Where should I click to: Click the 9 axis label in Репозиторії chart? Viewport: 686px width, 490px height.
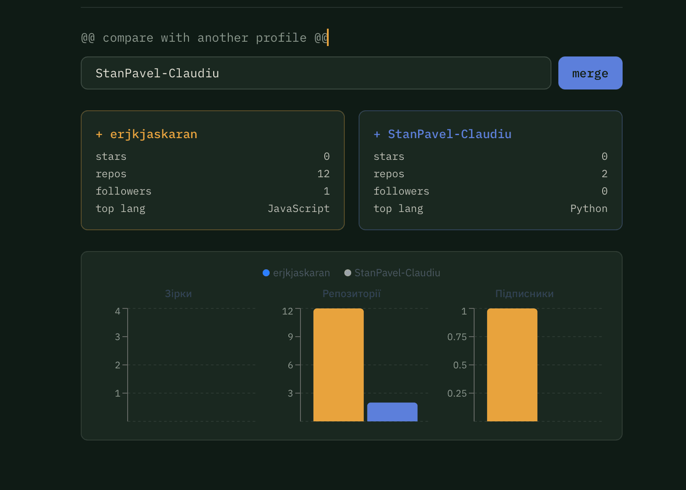(290, 337)
